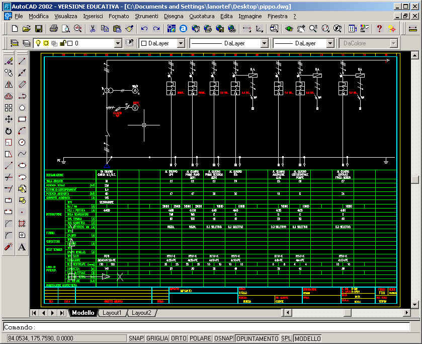Click the vertical scrollbar down arrow
This screenshot has width=422, height=344.
(415, 304)
